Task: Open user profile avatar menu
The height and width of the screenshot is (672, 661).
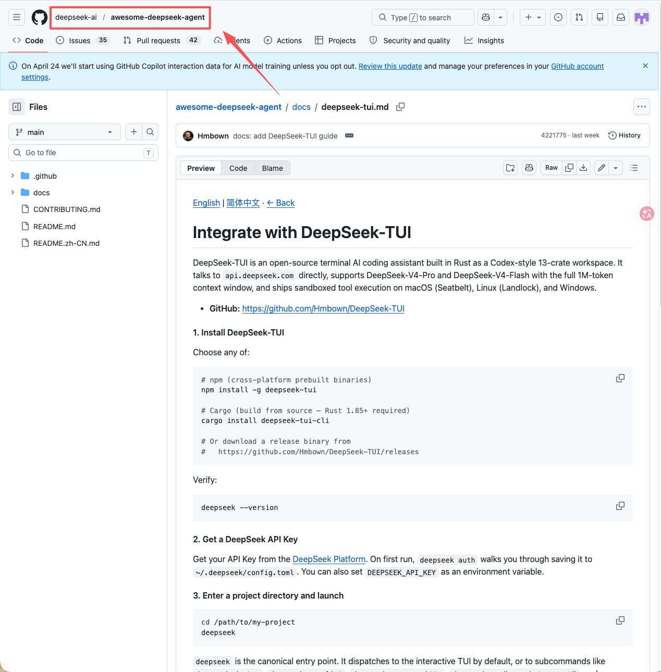Action: (642, 17)
